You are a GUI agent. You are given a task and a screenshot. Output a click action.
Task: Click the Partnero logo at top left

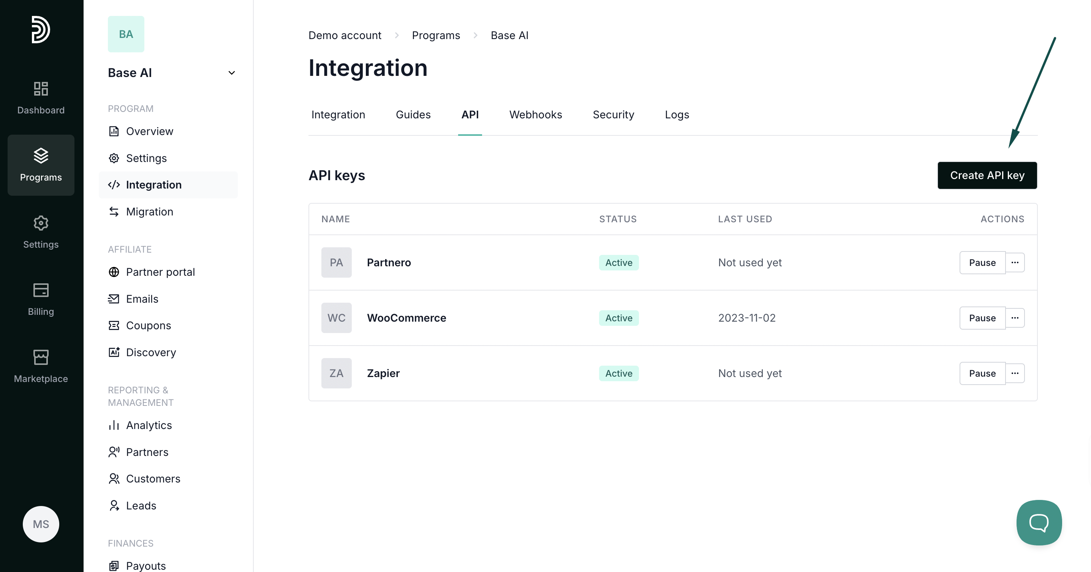pos(41,30)
